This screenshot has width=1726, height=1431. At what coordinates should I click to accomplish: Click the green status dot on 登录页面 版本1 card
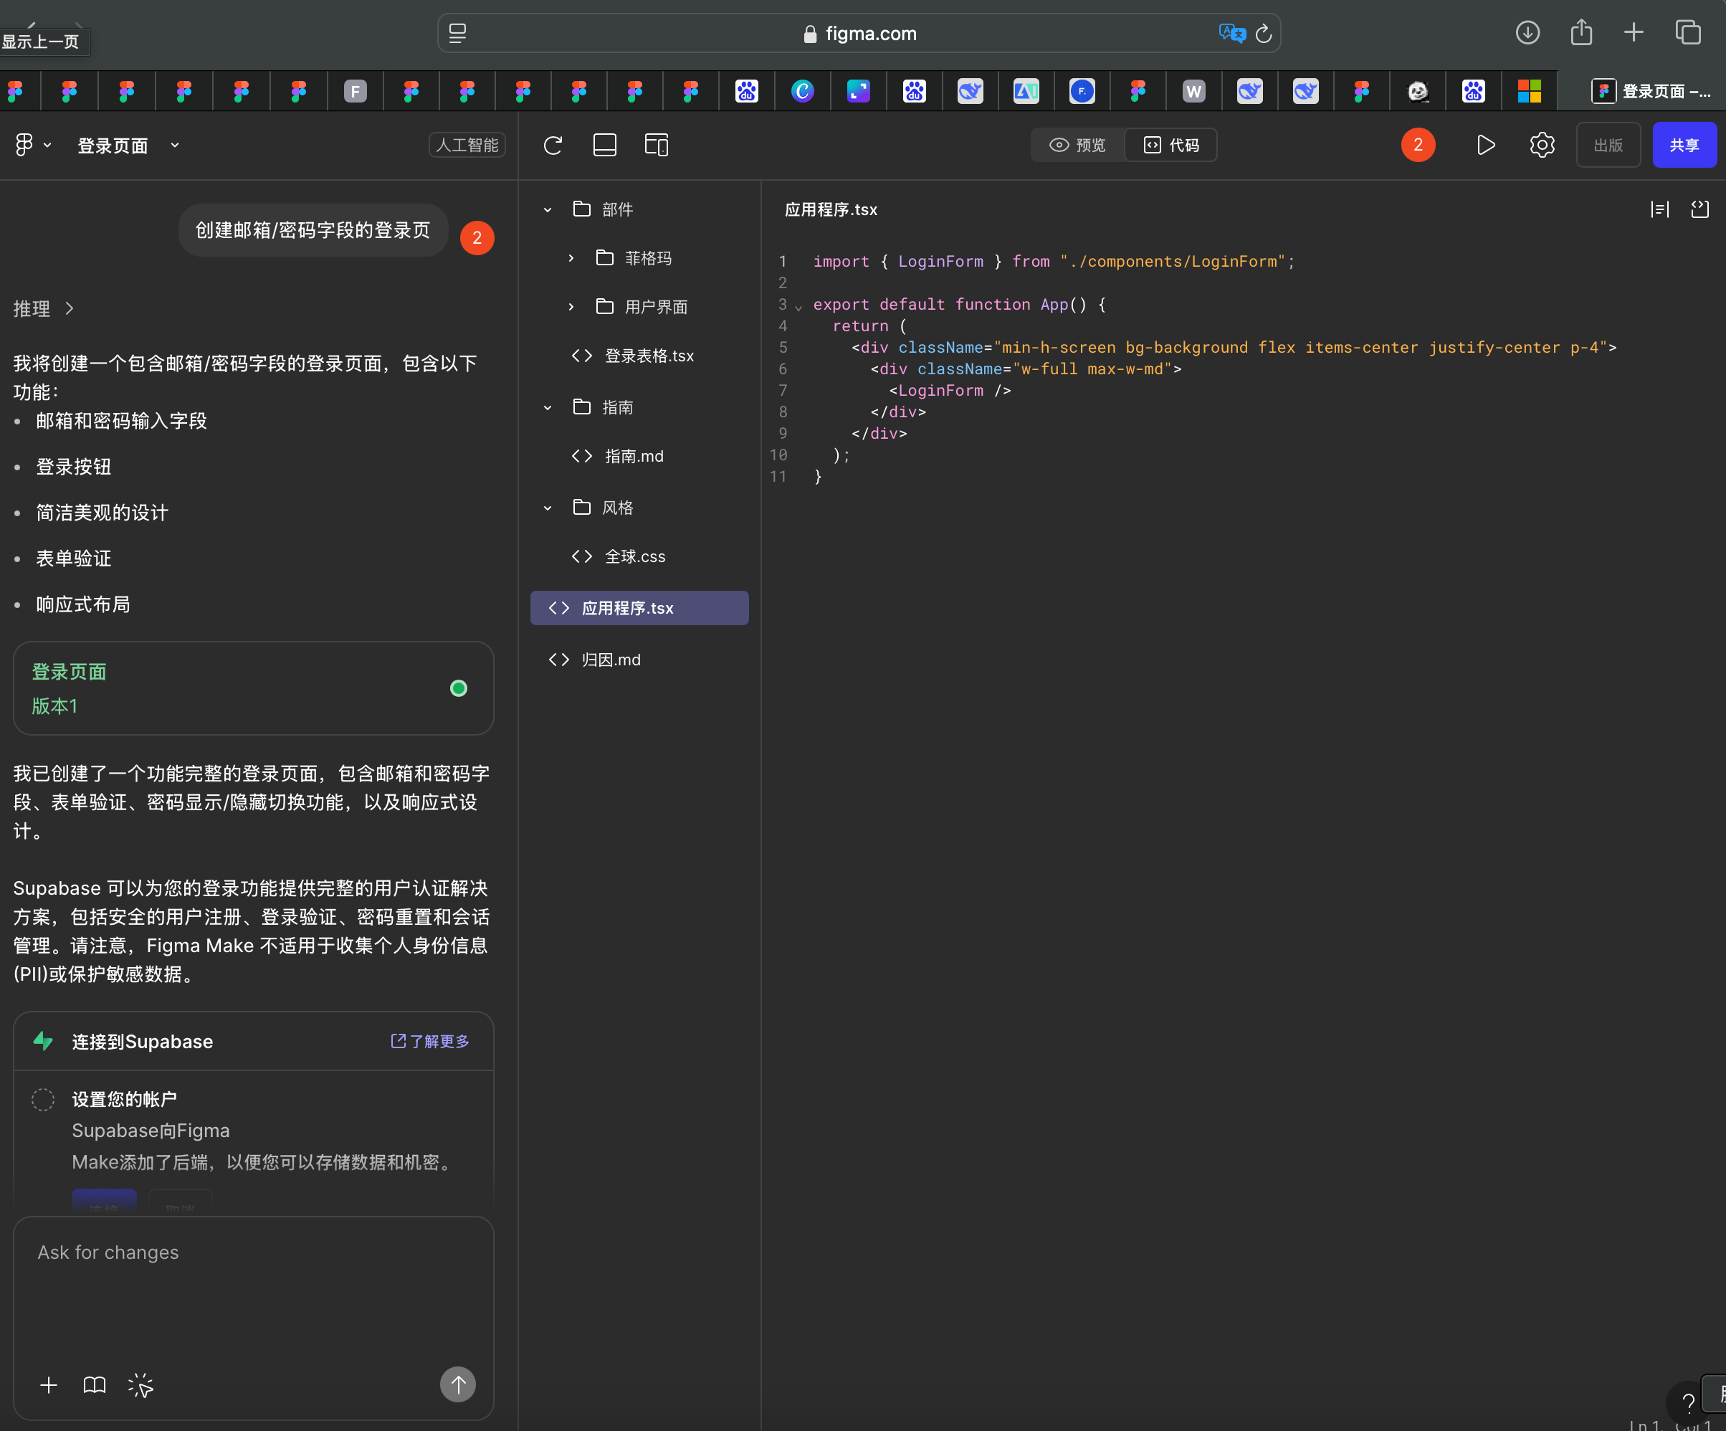click(458, 688)
